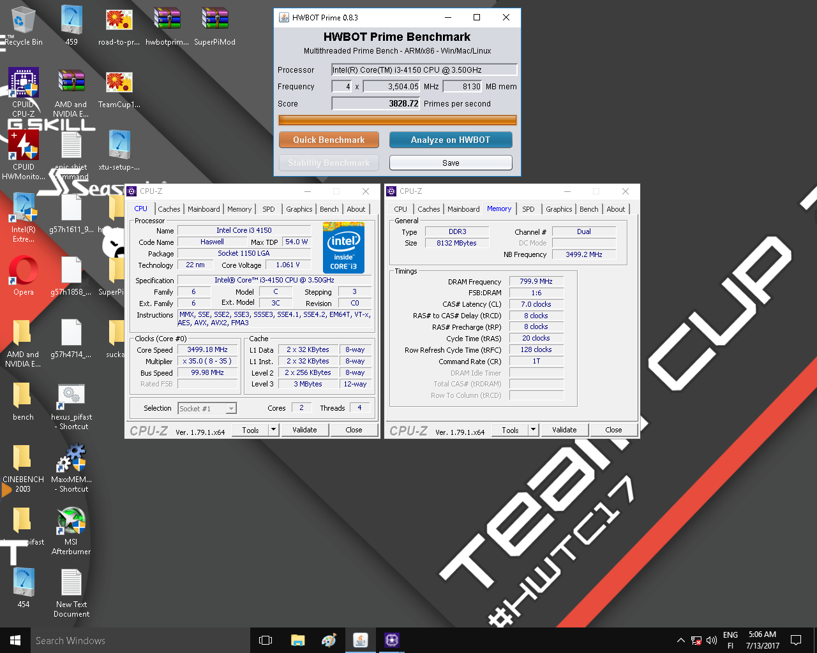
Task: Open network status tray icon
Action: (x=696, y=640)
